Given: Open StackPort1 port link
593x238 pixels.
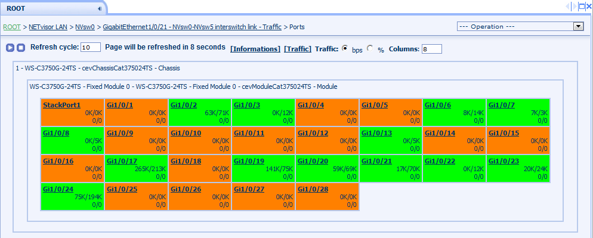Looking at the screenshot, I should [x=62, y=105].
